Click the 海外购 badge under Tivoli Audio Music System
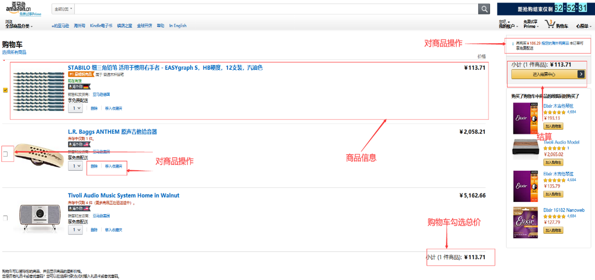This screenshot has width=595, height=280. tap(79, 209)
